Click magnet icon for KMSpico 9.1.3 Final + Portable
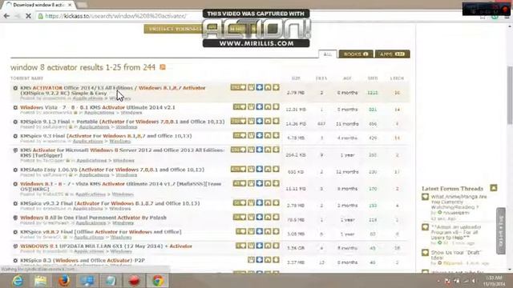The width and height of the screenshot is (513, 288). (x=268, y=121)
